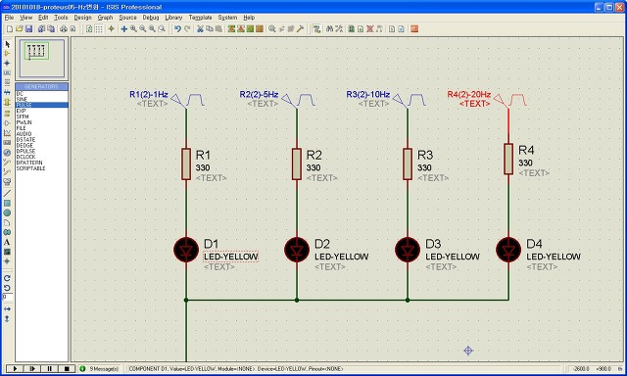This screenshot has width=627, height=376.
Task: Remove sheet with red X icon
Action: pos(370,28)
